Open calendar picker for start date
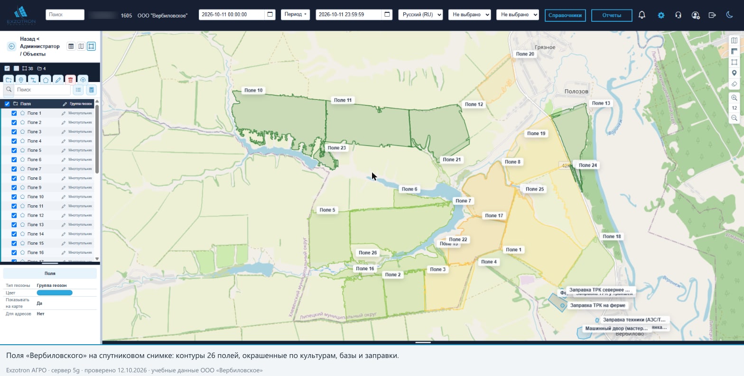Image resolution: width=744 pixels, height=376 pixels. coord(270,15)
